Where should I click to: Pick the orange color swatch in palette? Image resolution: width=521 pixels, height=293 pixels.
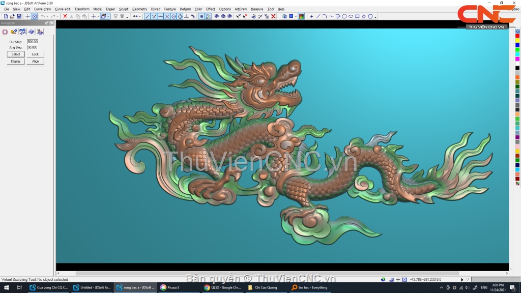coord(517,77)
